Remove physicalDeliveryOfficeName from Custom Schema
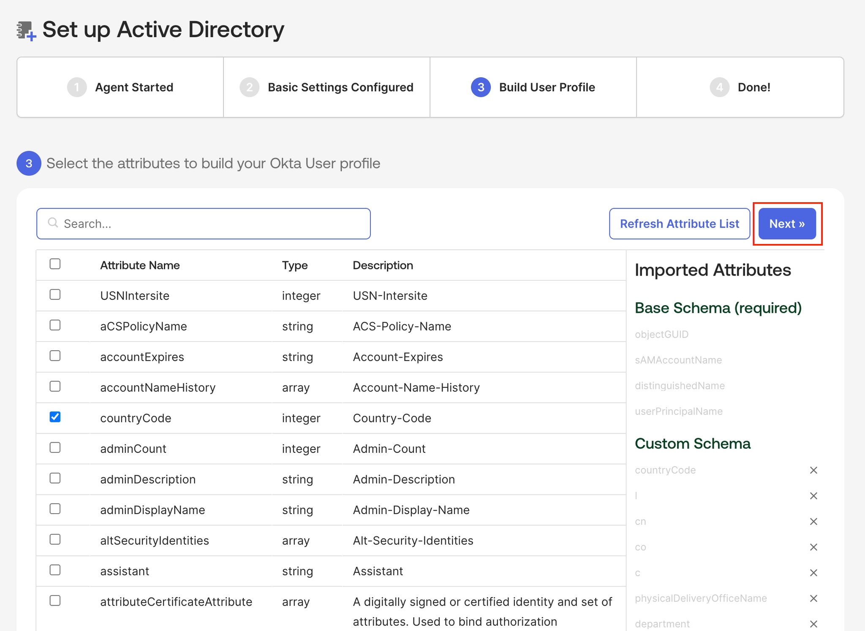 tap(813, 599)
